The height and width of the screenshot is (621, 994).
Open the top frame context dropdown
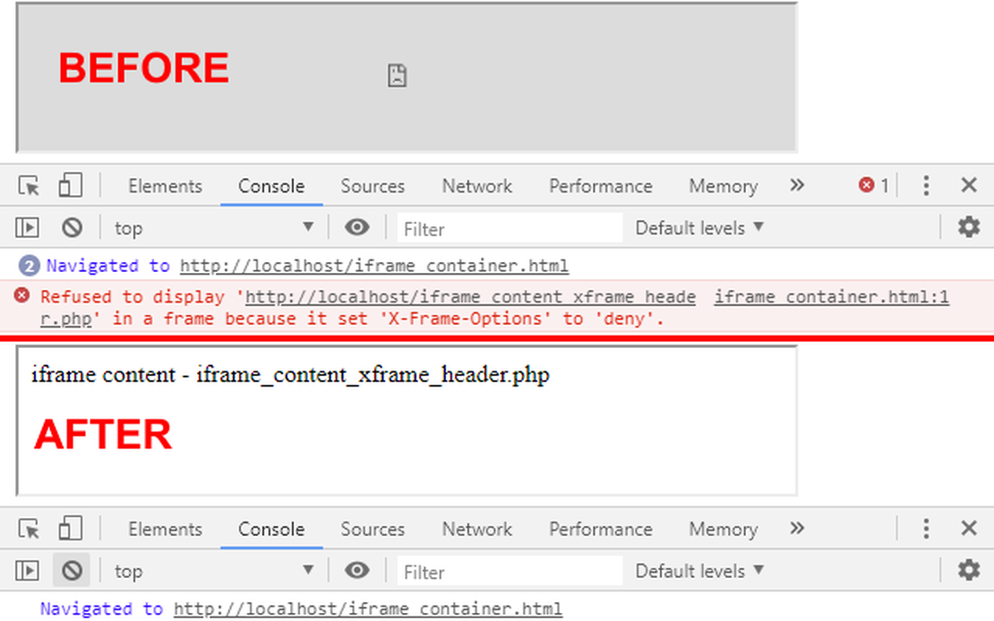215,227
